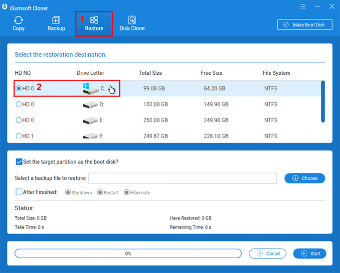This screenshot has height=273, width=340.
Task: Click the File System column header
Action: coord(277,73)
